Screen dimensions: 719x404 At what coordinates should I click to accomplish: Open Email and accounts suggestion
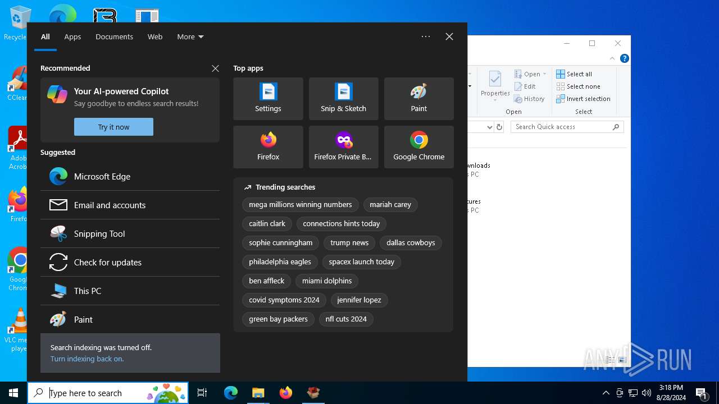point(130,205)
